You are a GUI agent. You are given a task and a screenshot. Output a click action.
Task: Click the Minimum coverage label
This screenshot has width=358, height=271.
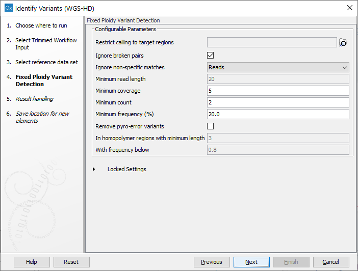(x=118, y=91)
